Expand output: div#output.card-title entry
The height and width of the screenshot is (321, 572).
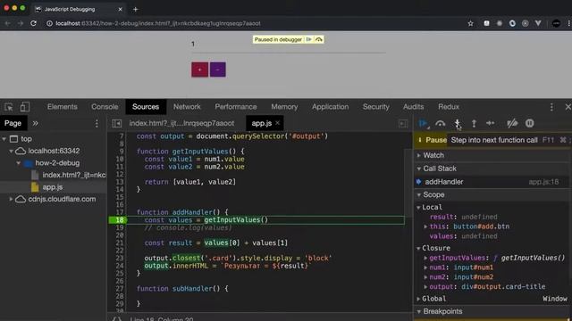(x=425, y=287)
